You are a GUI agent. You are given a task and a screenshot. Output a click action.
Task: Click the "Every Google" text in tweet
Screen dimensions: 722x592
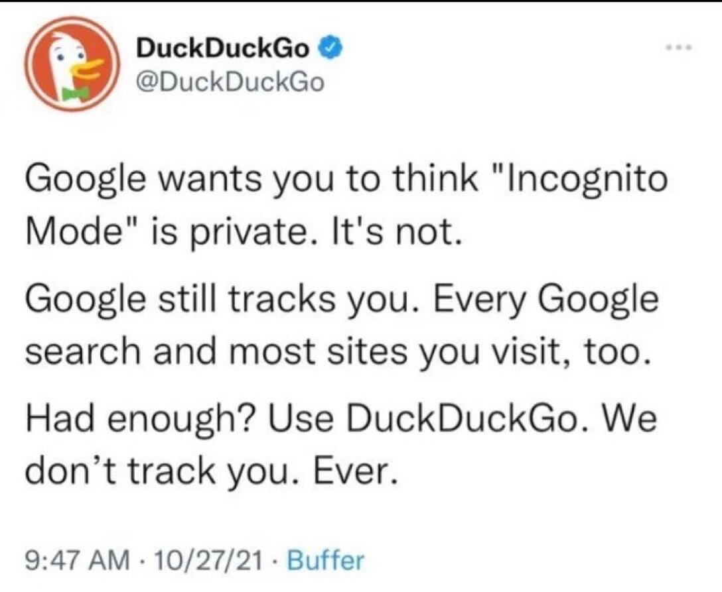[x=547, y=300]
